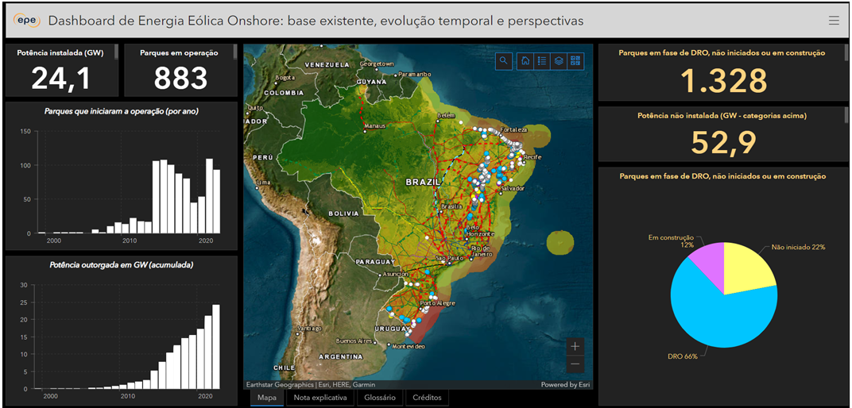Viewport: 852px width, 408px height.
Task: Click scrollbar in Potência instalada card
Action: 117,52
